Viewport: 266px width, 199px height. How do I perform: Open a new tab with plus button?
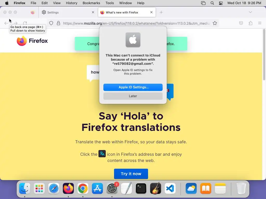161,12
